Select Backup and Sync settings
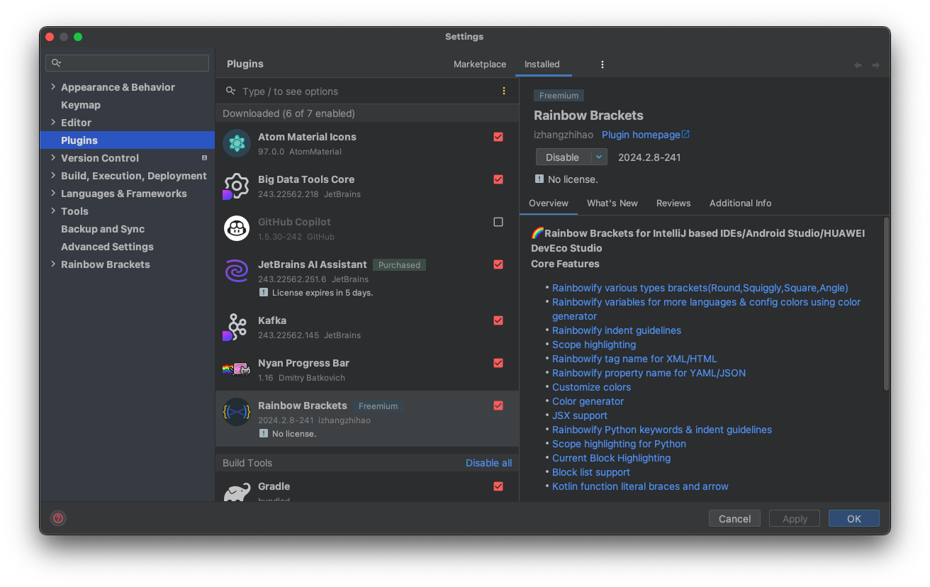This screenshot has width=930, height=587. (103, 229)
